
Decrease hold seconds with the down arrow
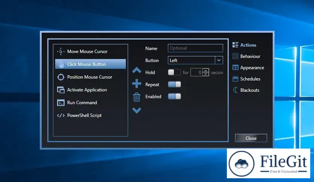coord(206,74)
